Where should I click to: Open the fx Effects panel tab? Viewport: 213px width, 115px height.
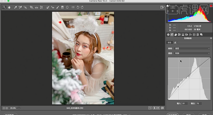coord(190,34)
